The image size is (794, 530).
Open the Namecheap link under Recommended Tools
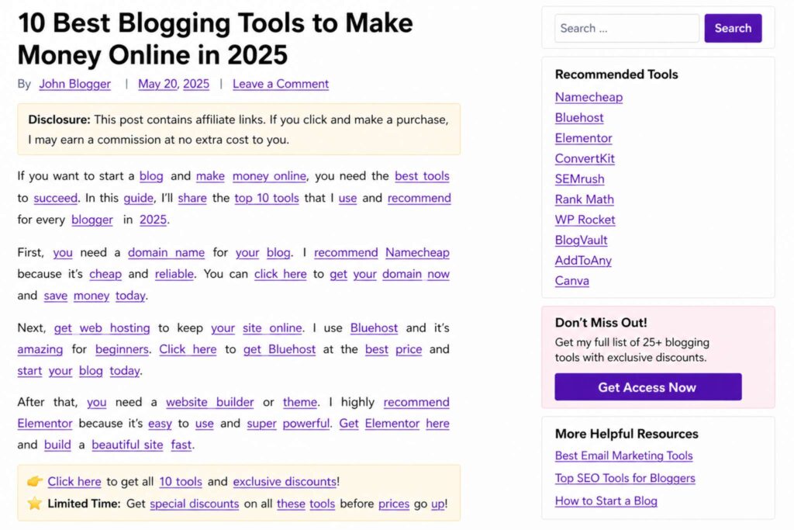pos(589,97)
